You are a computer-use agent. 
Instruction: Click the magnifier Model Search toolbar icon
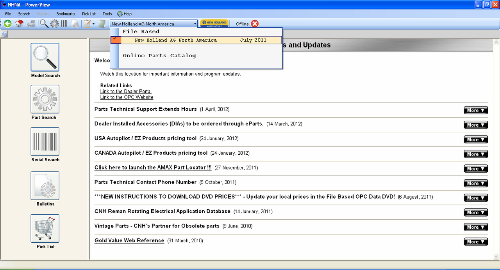point(44,24)
